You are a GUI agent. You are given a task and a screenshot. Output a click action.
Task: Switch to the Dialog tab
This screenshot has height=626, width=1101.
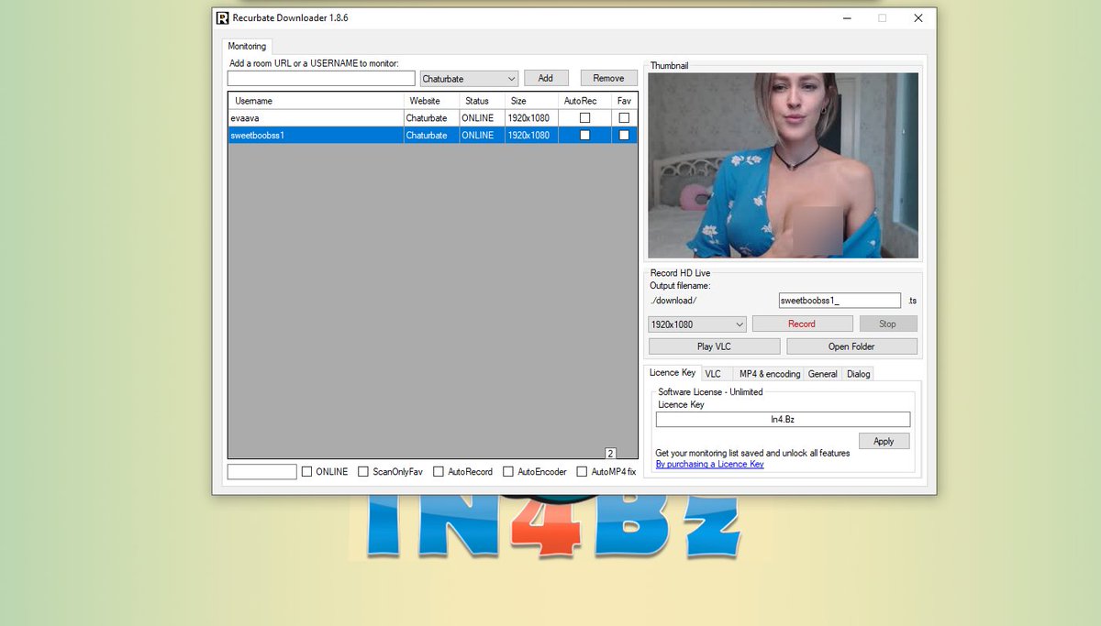click(x=859, y=374)
